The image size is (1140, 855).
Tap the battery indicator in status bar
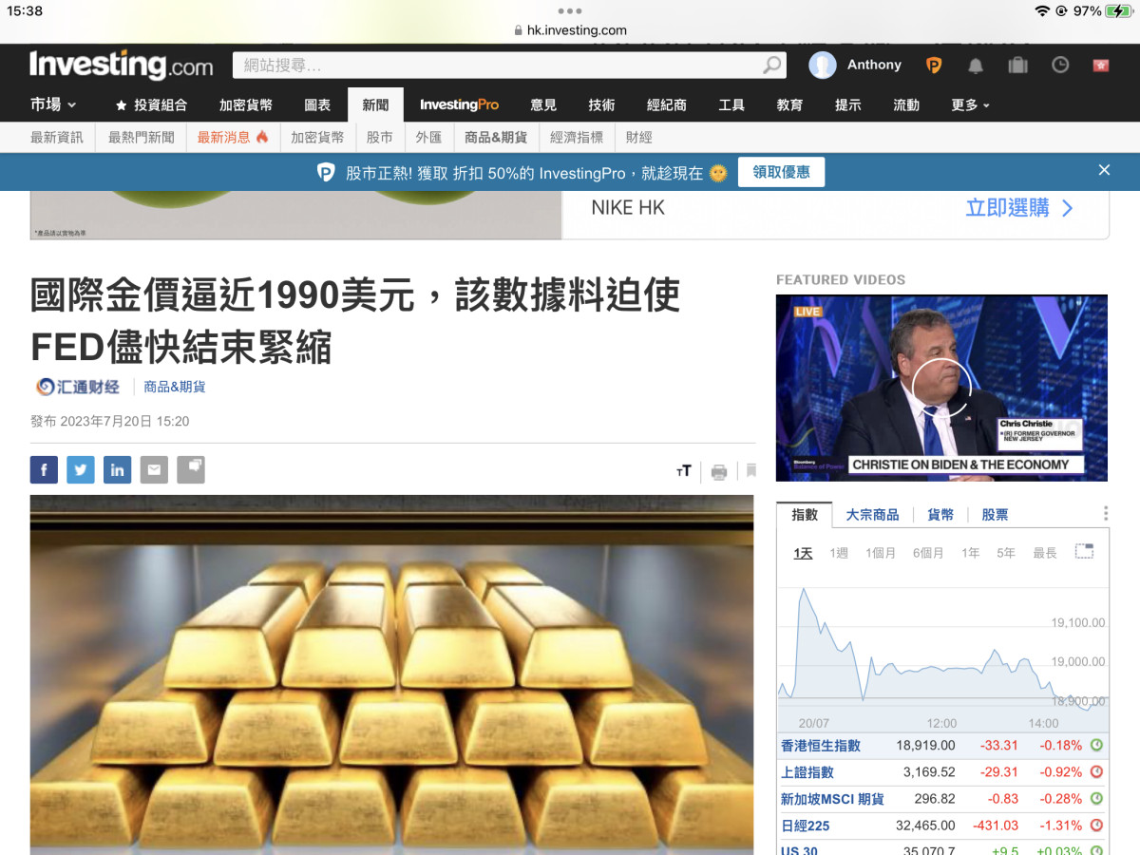coord(1119,11)
